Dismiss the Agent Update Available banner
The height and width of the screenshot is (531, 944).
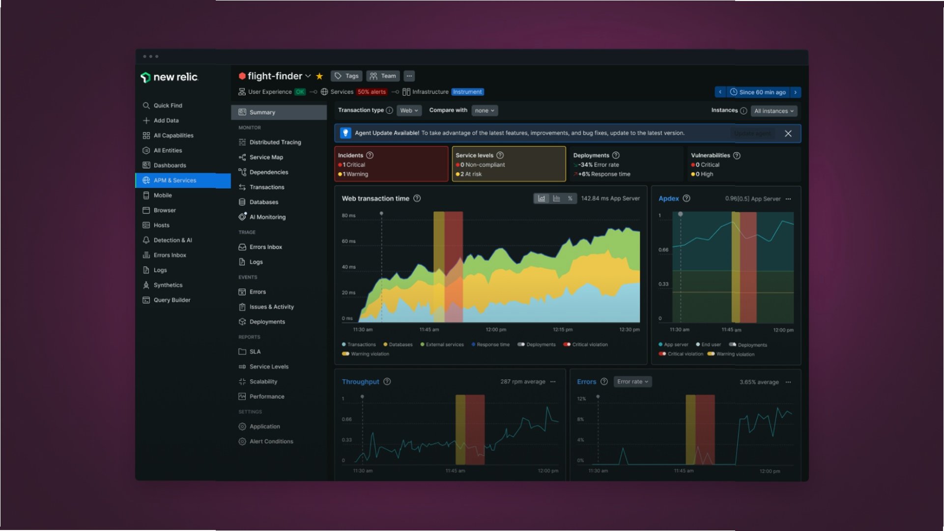pos(788,134)
